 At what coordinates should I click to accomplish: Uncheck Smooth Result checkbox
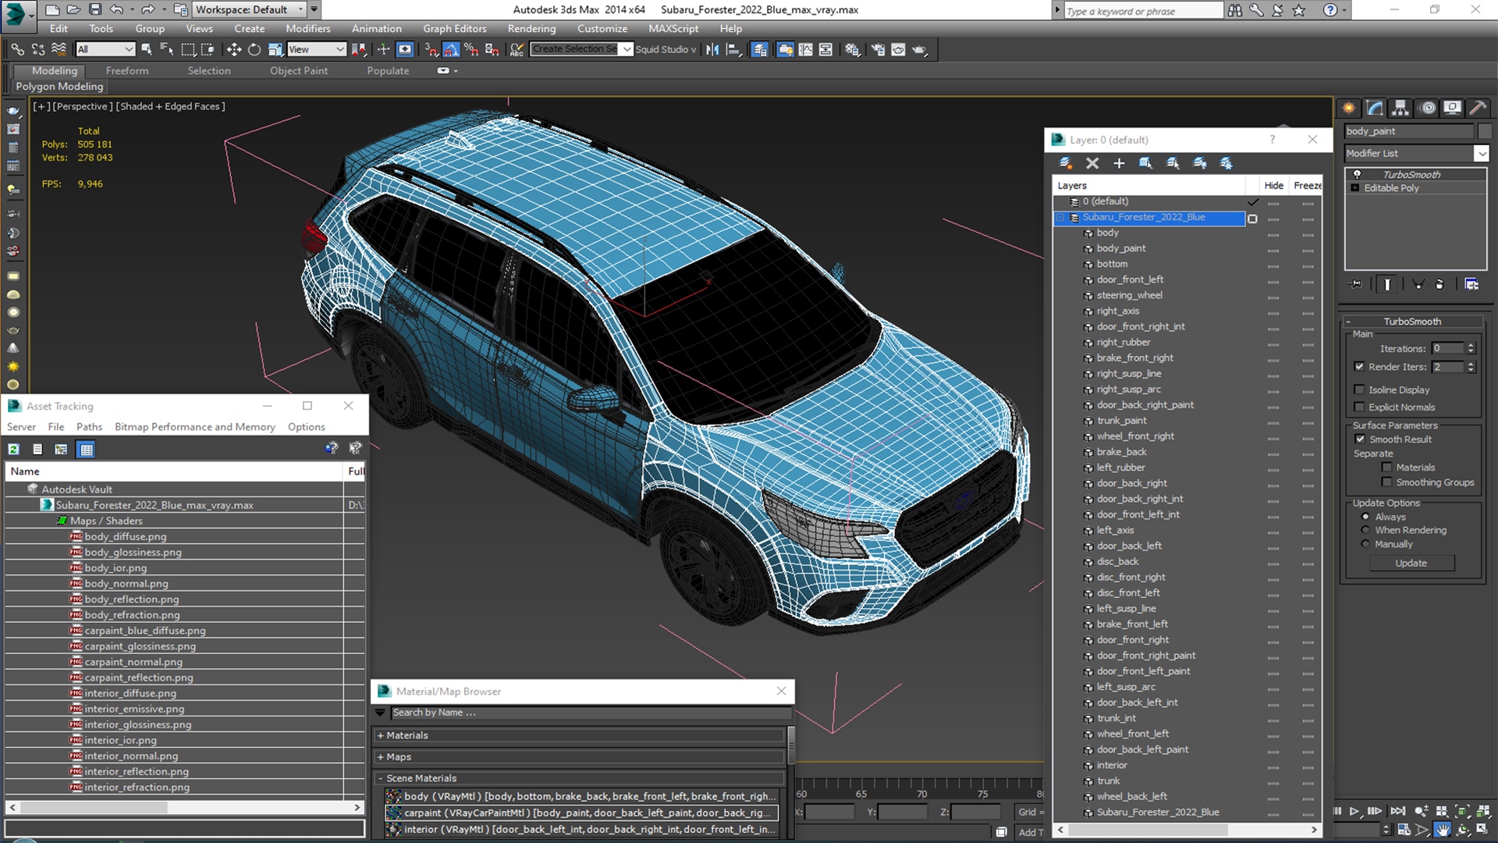(1361, 439)
